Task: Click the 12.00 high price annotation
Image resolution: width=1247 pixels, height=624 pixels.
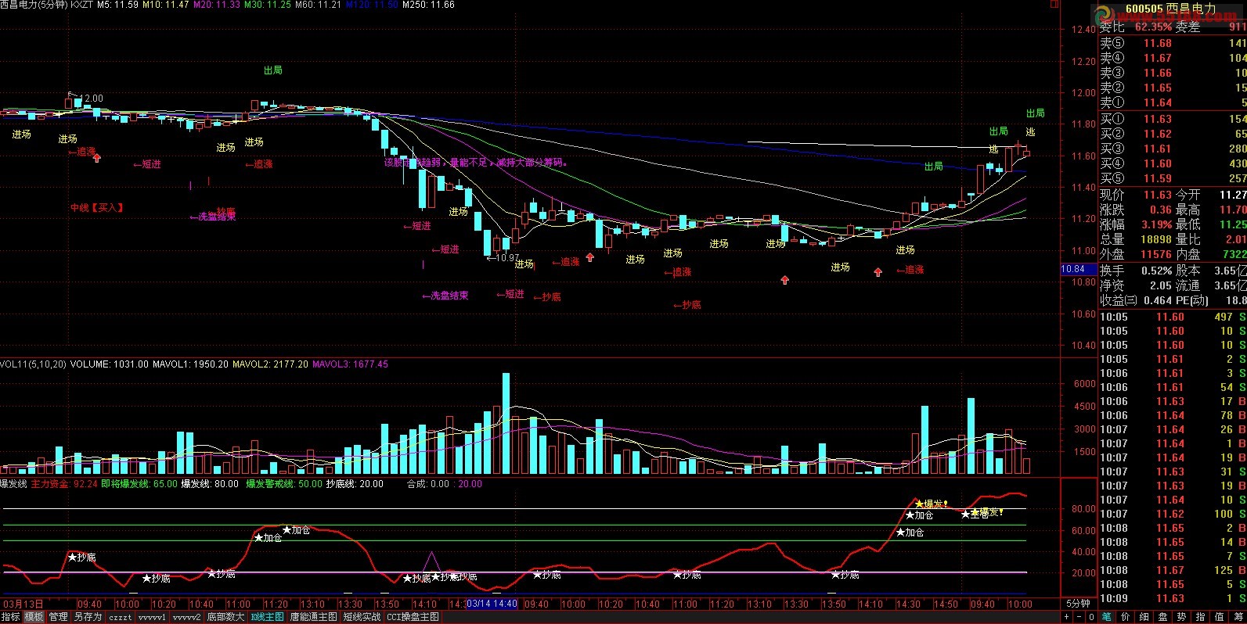Action: click(91, 99)
